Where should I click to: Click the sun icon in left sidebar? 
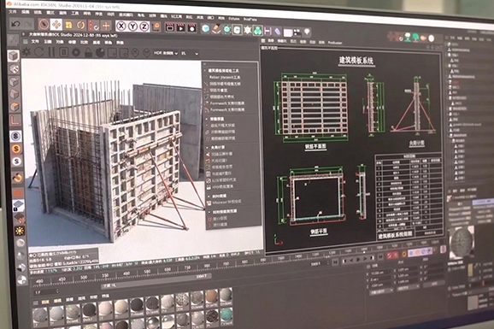[20, 231]
